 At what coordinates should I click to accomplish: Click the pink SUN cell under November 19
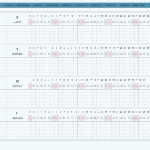click(110, 118)
